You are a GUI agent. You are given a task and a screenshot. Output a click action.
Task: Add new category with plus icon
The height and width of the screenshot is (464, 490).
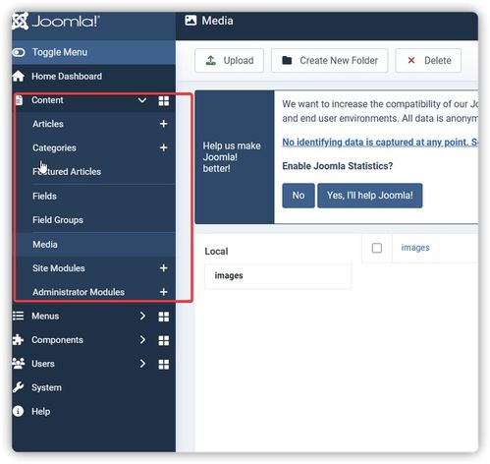click(164, 147)
